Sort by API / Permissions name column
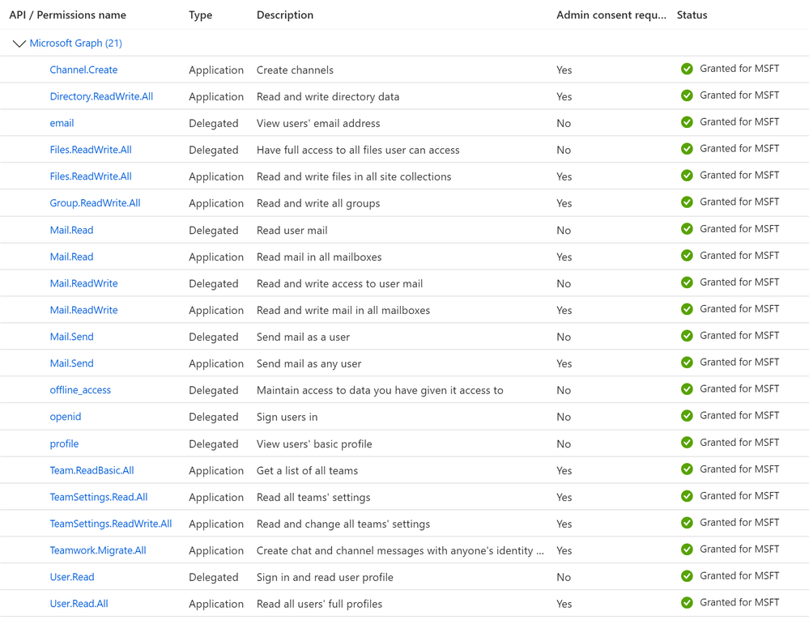The height and width of the screenshot is (628, 809). 67,15
